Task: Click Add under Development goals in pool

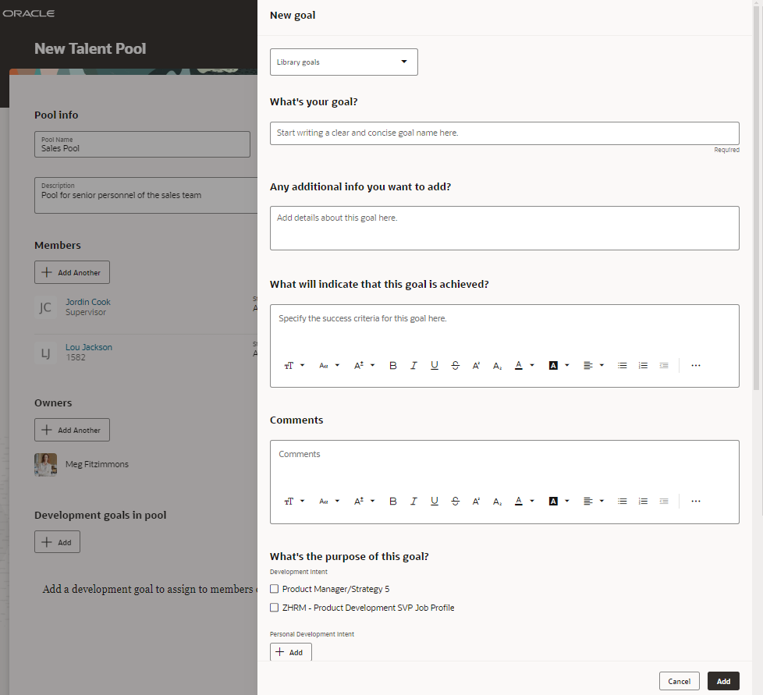Action: click(x=57, y=542)
